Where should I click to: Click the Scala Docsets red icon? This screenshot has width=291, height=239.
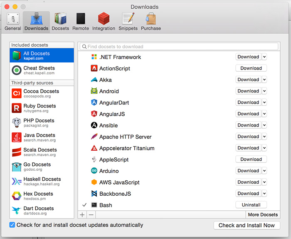pyautogui.click(x=17, y=152)
